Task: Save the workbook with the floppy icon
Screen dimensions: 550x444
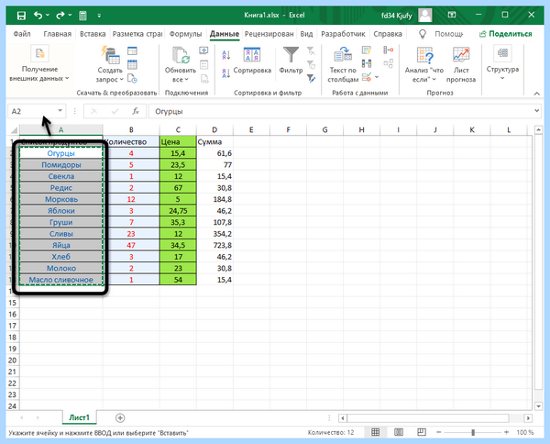Action: pyautogui.click(x=21, y=16)
